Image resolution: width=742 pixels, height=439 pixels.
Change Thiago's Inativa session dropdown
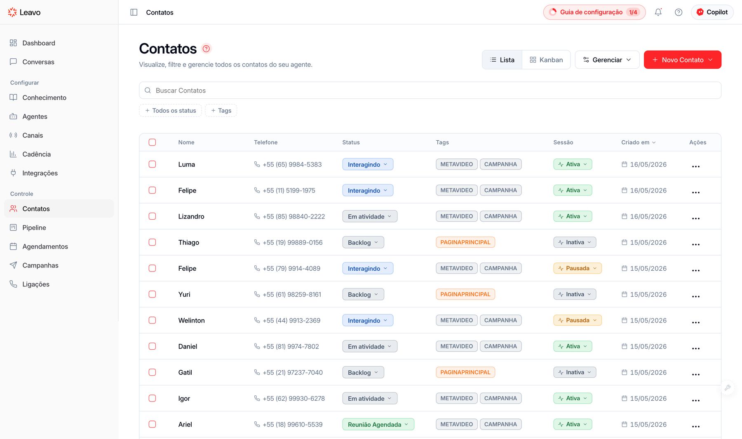[575, 242]
